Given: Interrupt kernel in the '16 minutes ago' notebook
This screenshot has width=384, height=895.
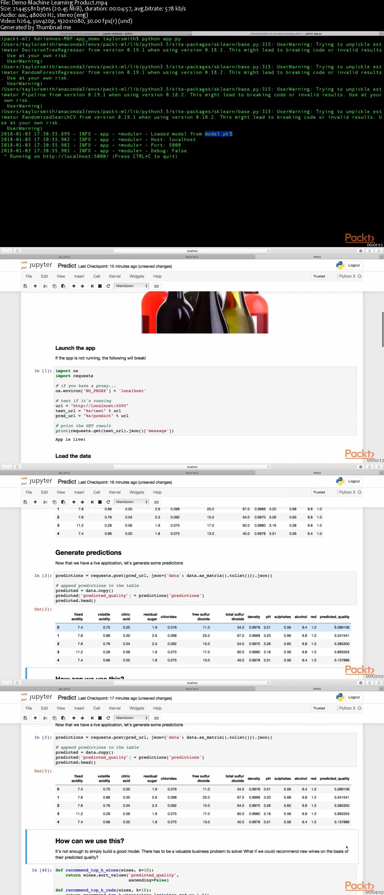Looking at the screenshot, I should [100, 502].
